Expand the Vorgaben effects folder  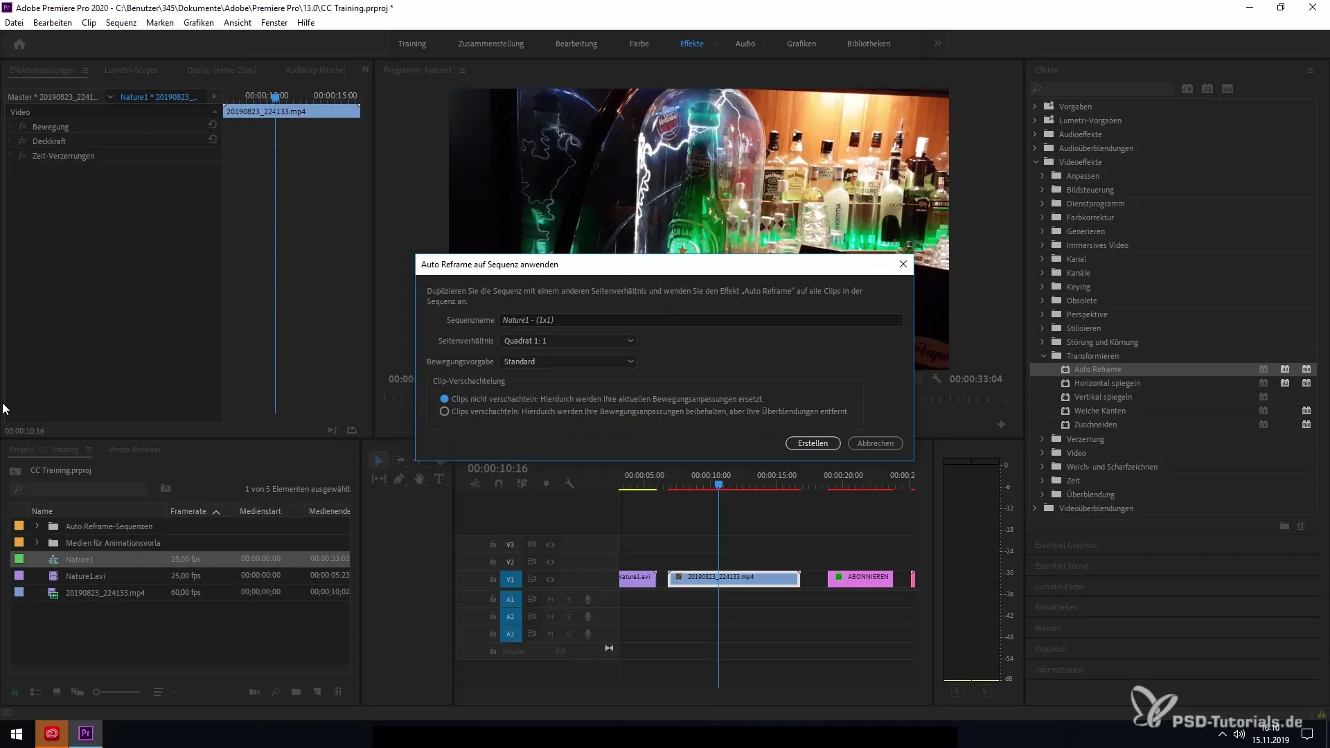point(1036,107)
